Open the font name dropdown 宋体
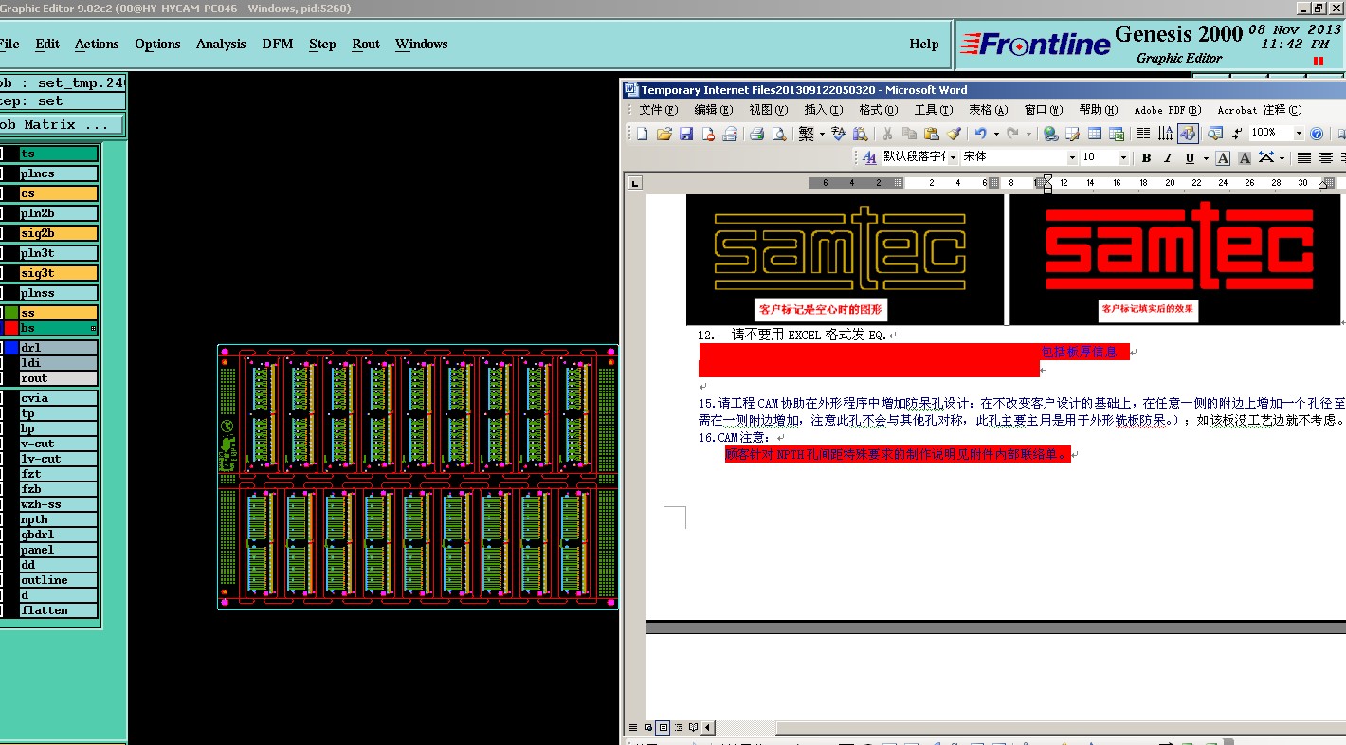1346x745 pixels. (x=1072, y=157)
